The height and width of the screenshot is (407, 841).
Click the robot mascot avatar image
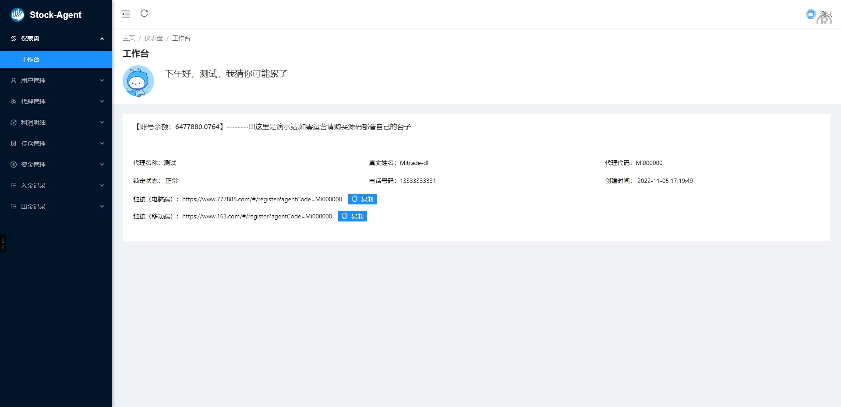(x=138, y=81)
